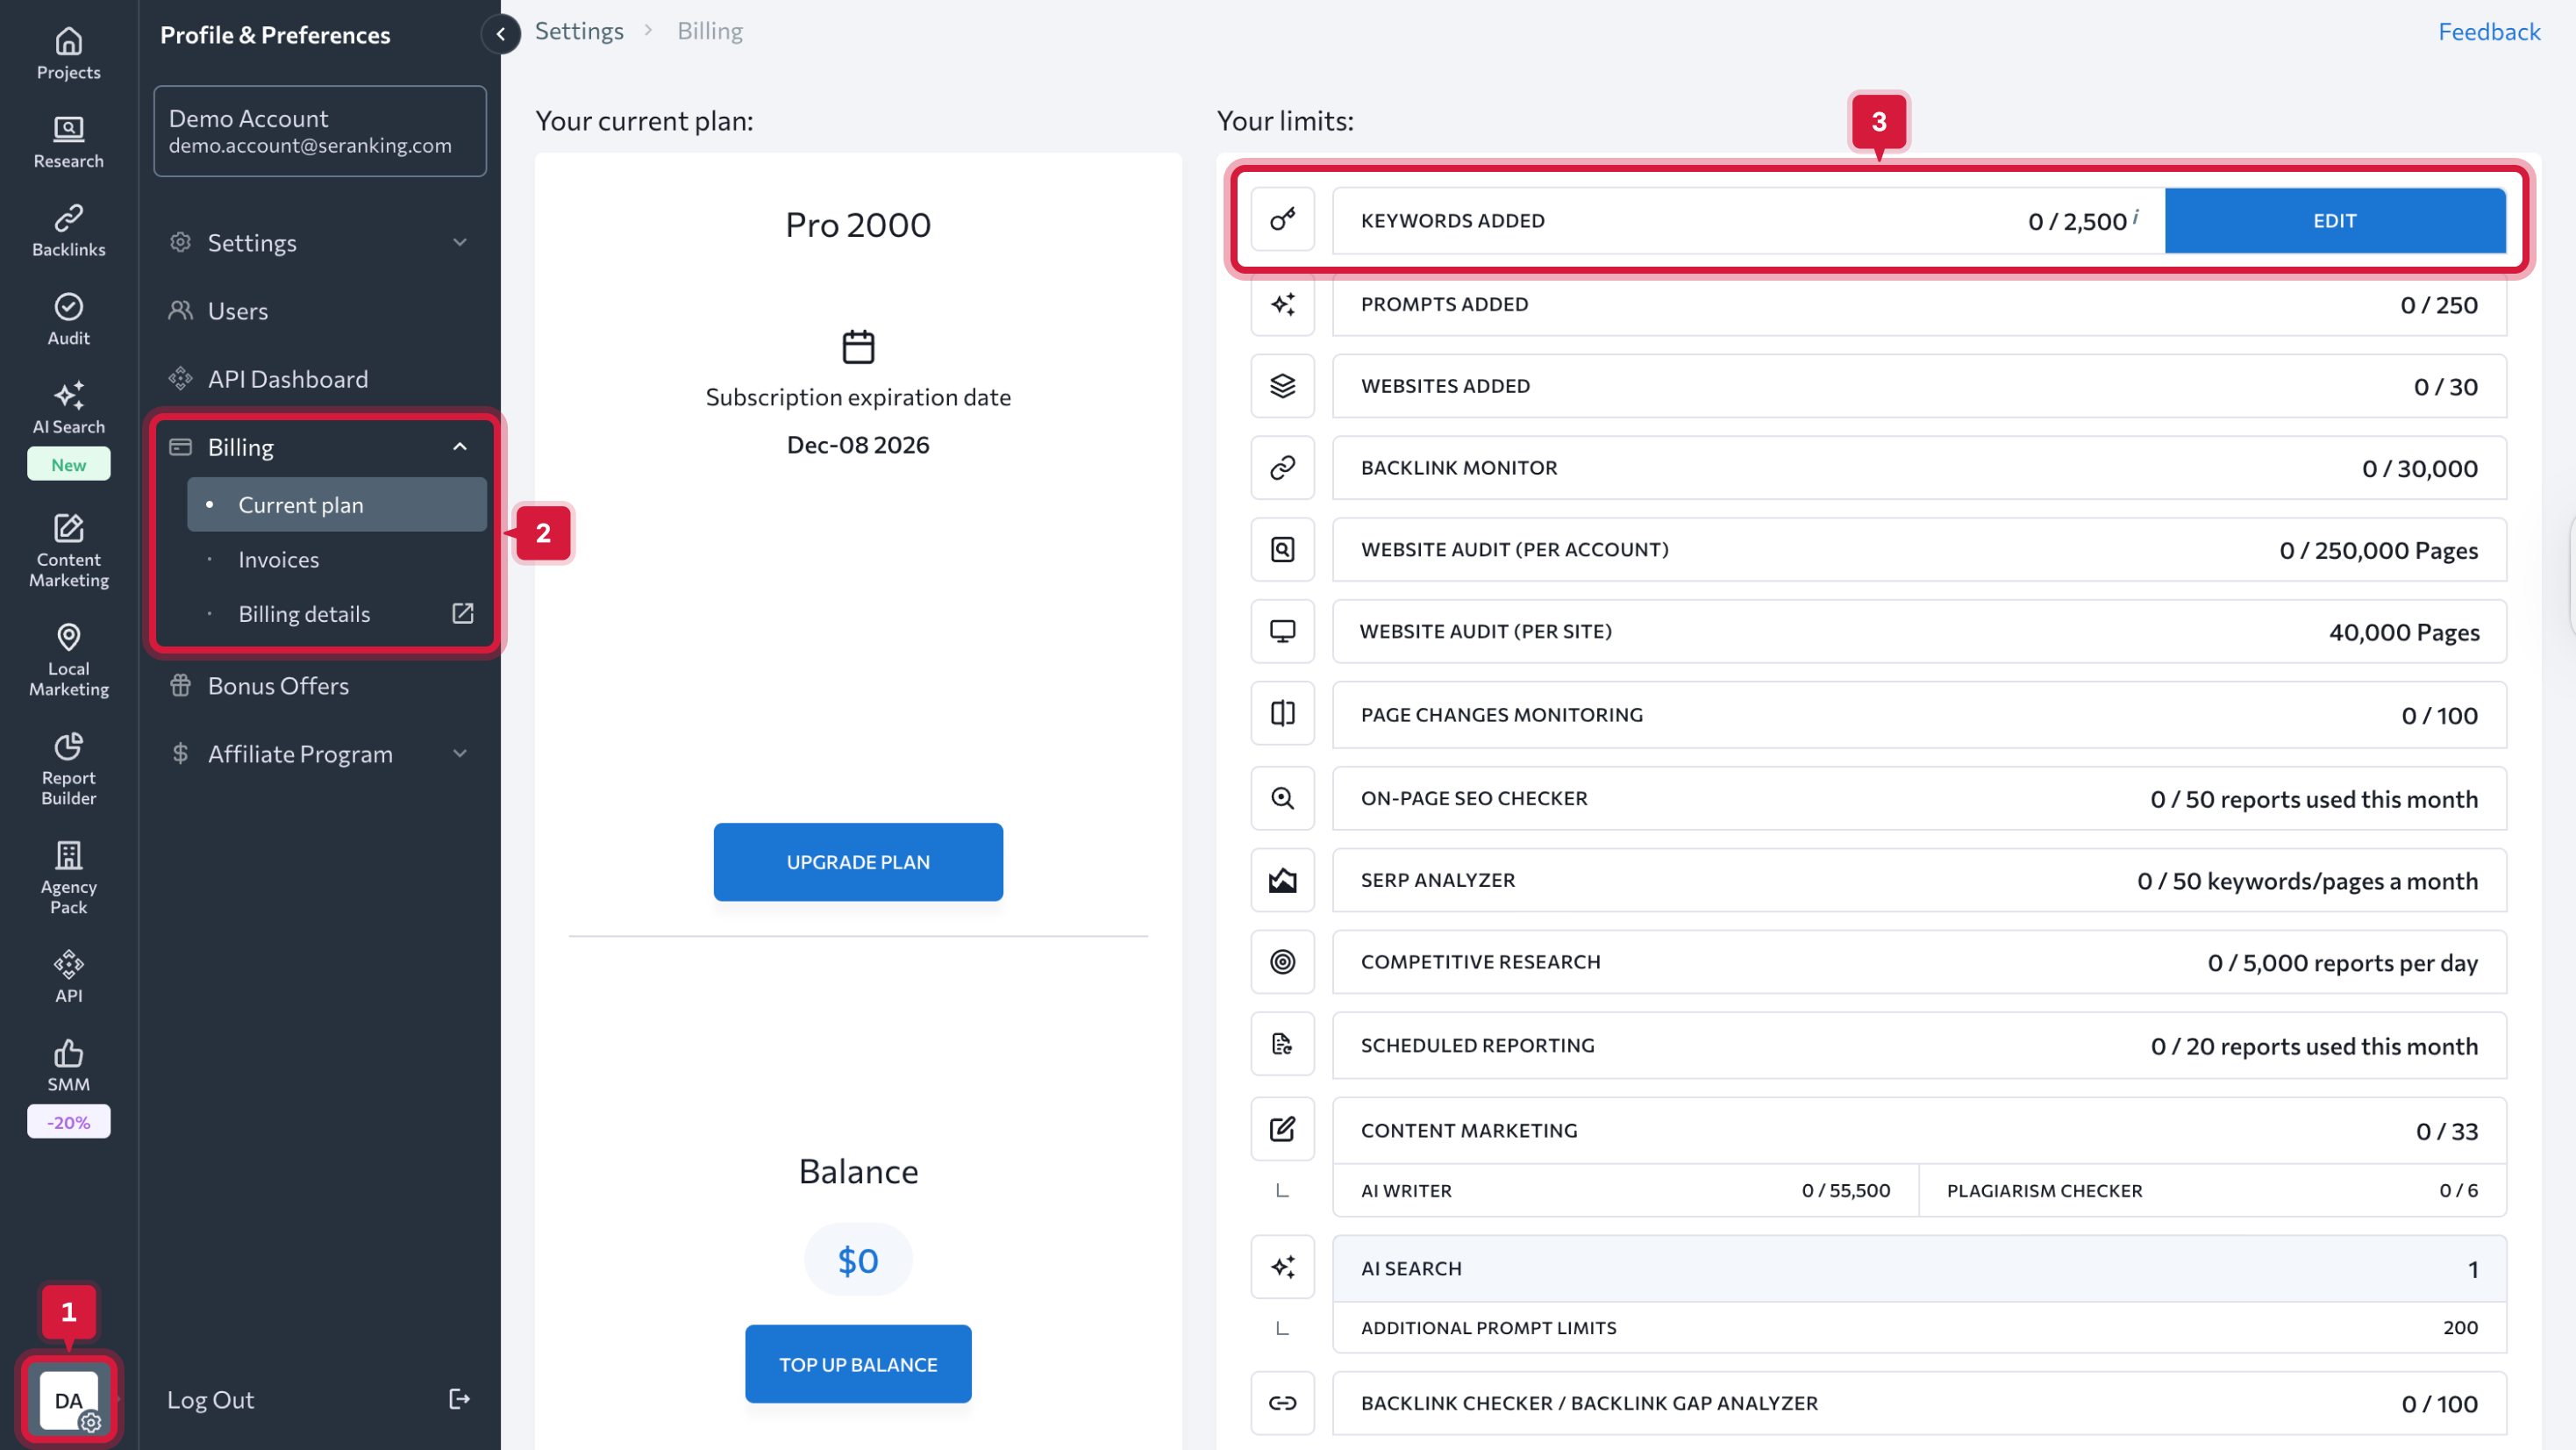Screen dimensions: 2576x1450
Task: Expand the Settings menu chevron
Action: pyautogui.click(x=460, y=243)
